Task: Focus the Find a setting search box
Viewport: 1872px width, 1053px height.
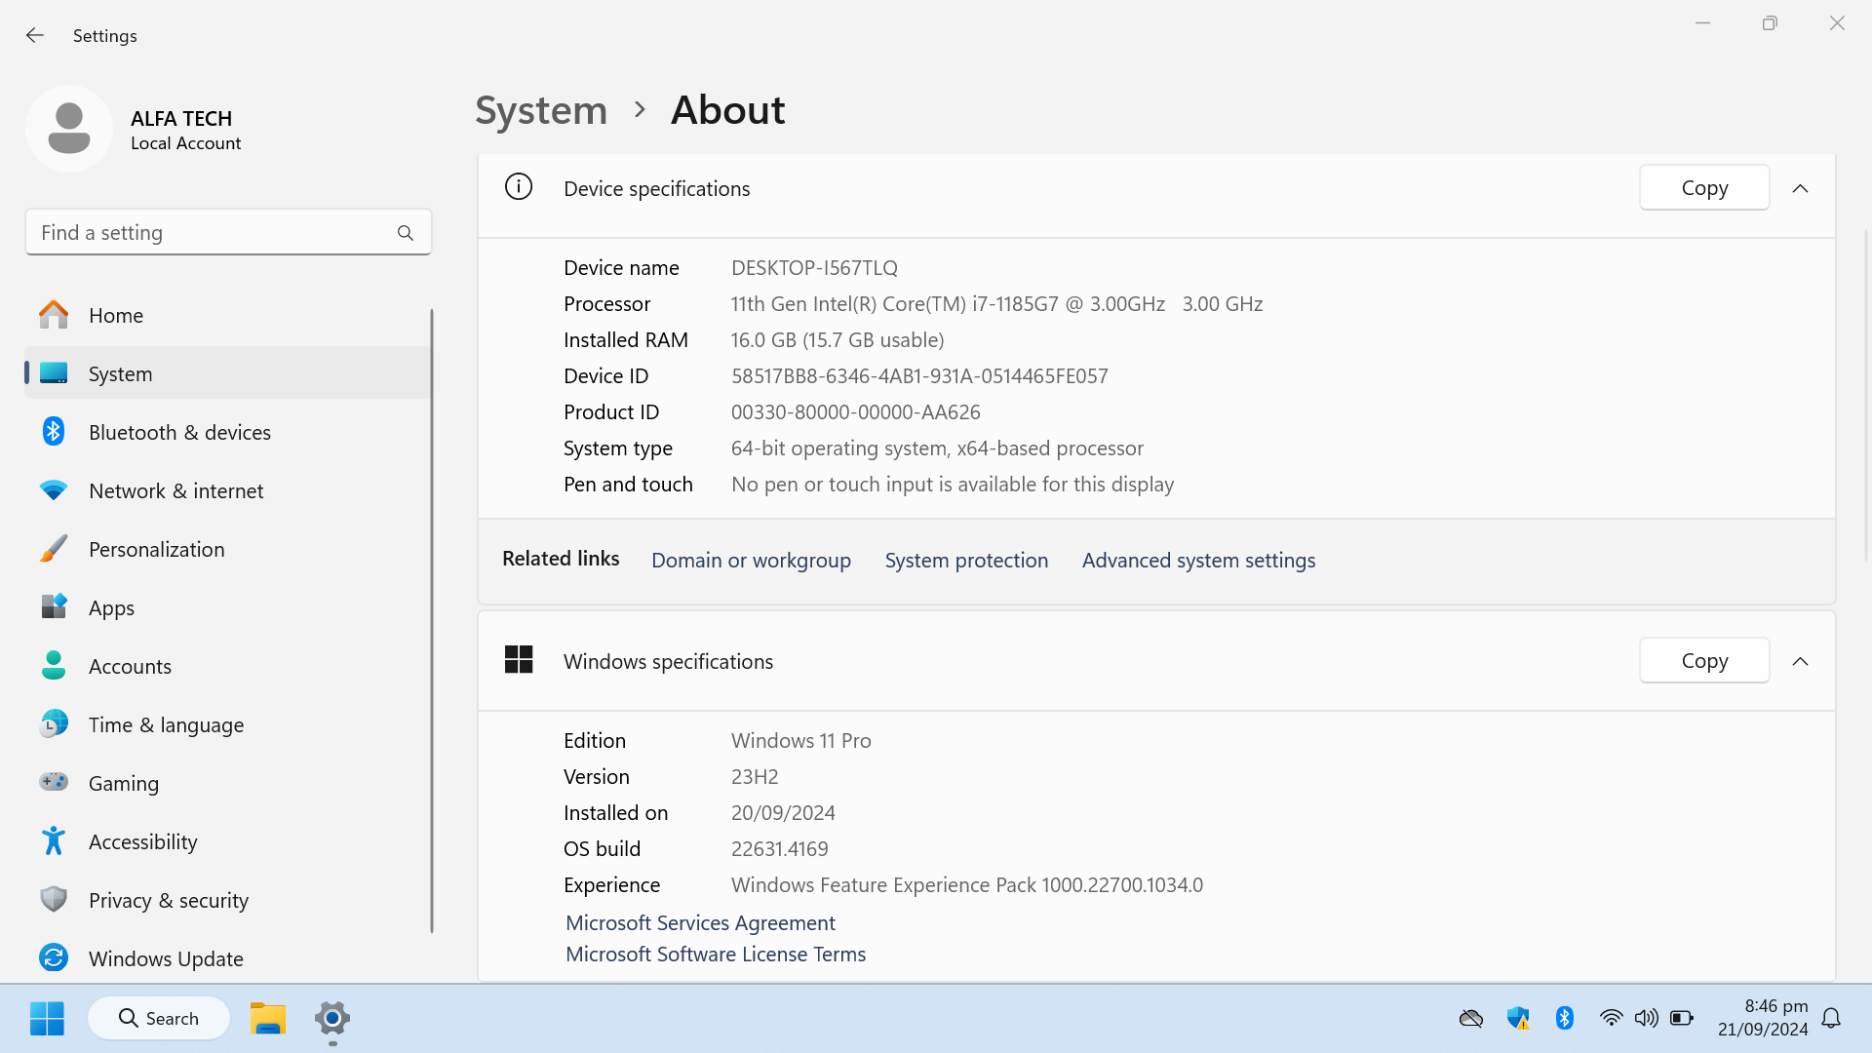Action: pyautogui.click(x=228, y=232)
